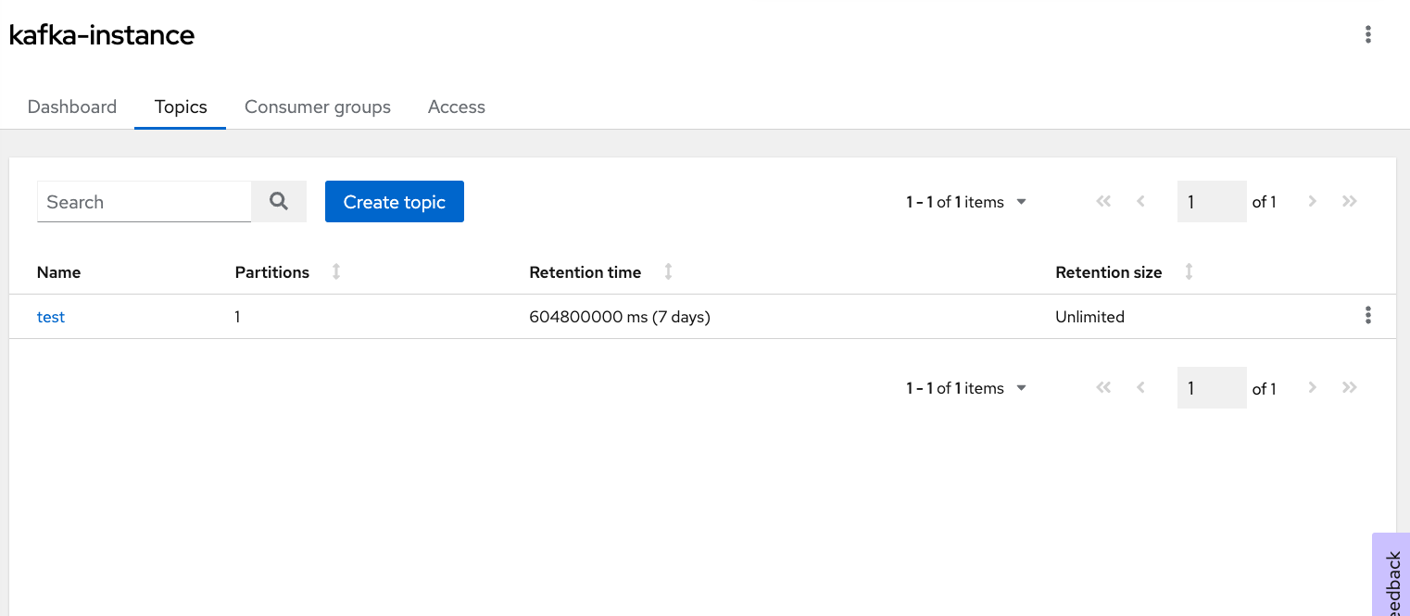
Task: Sort topics by Retention size column
Action: 1189,271
